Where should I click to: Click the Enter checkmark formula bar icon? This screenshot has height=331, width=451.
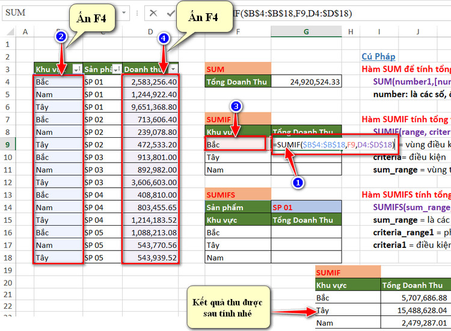[171, 13]
